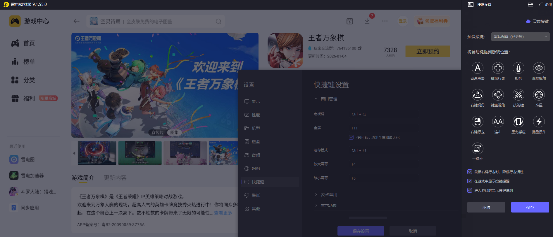Select the 准星 crosshair icon
The height and width of the screenshot is (237, 553).
tap(539, 95)
